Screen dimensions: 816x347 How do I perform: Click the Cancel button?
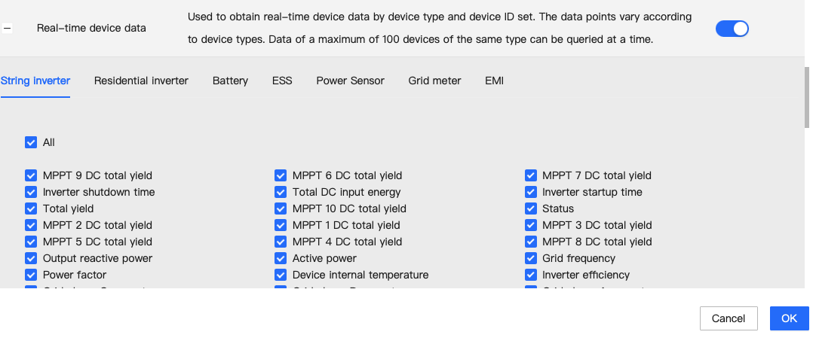click(728, 318)
